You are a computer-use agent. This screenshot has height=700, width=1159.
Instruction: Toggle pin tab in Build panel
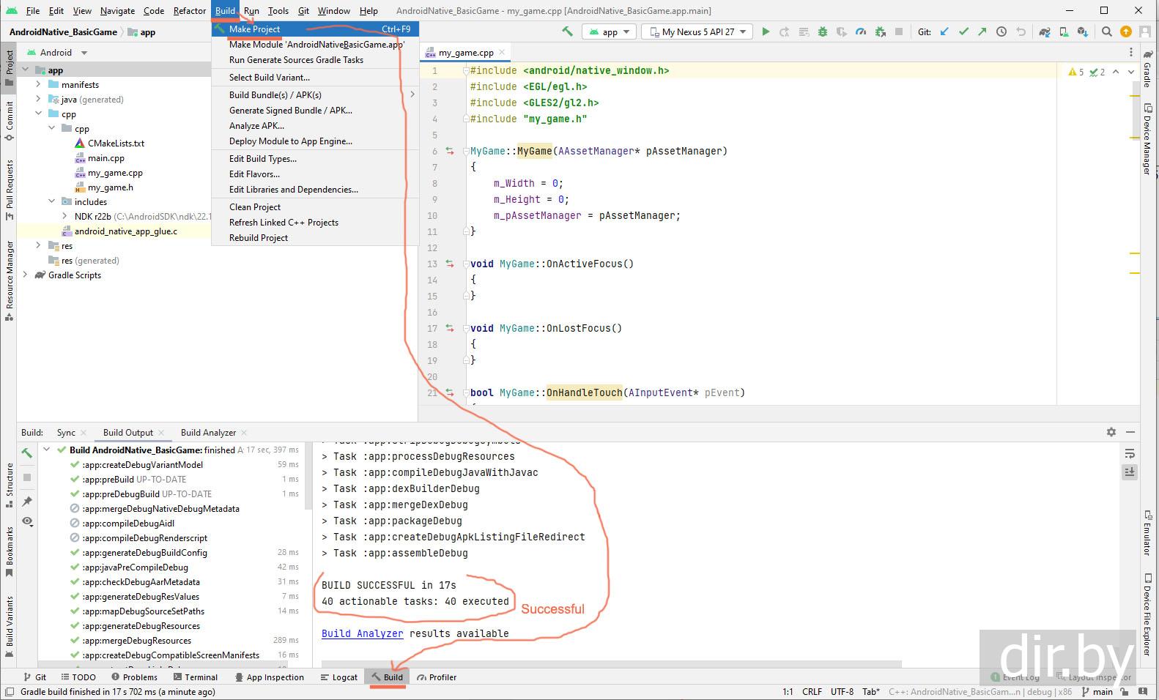pos(27,501)
